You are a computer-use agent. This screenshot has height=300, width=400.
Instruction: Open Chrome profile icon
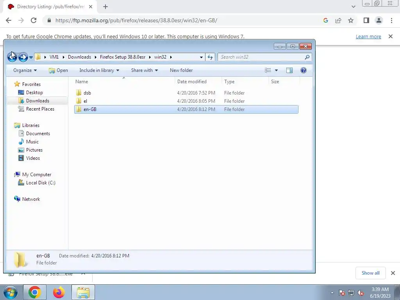click(379, 20)
